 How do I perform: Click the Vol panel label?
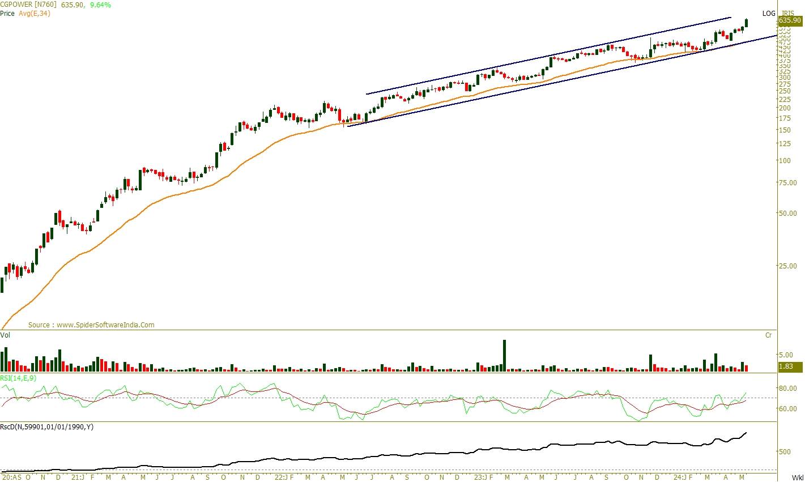click(5, 335)
